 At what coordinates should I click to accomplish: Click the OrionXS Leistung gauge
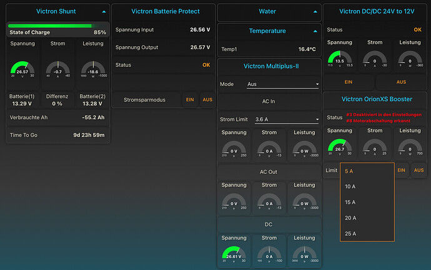click(x=410, y=147)
